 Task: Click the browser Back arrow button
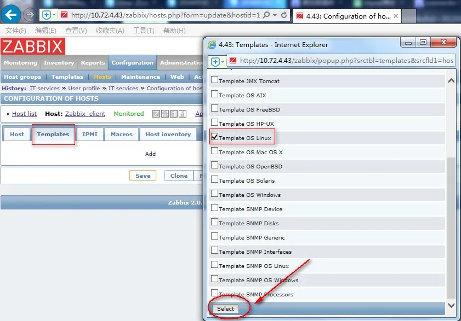click(11, 15)
